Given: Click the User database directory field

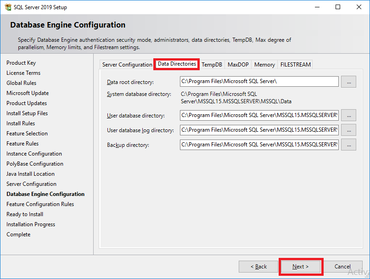Looking at the screenshot, I should pos(259,115).
